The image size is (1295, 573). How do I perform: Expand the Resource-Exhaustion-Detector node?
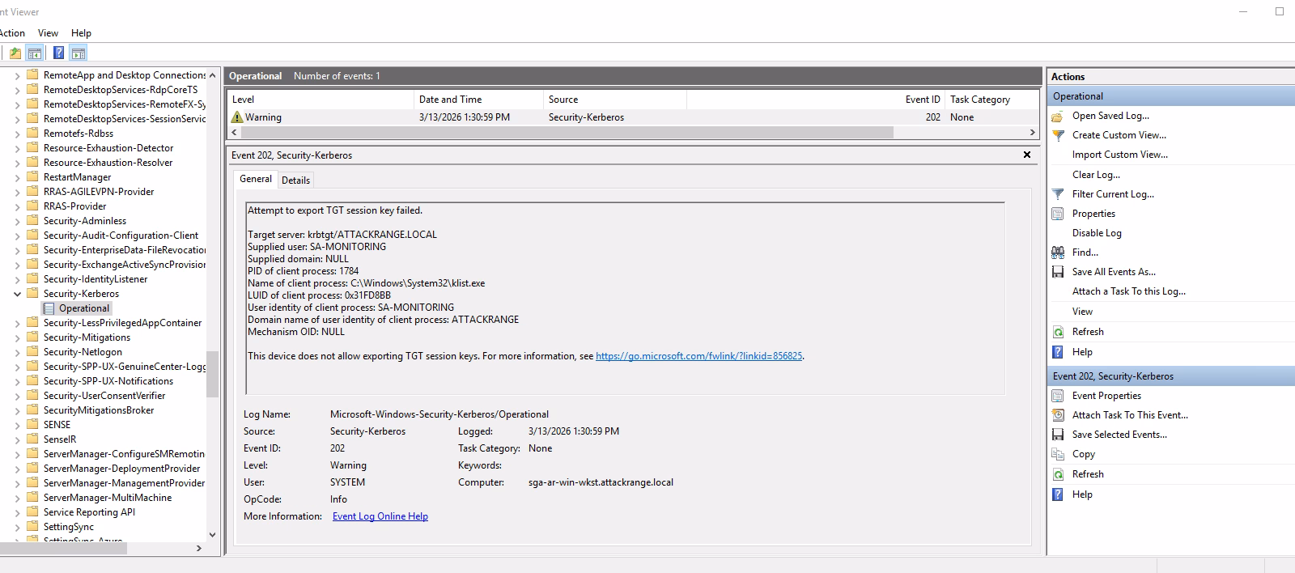coord(17,148)
